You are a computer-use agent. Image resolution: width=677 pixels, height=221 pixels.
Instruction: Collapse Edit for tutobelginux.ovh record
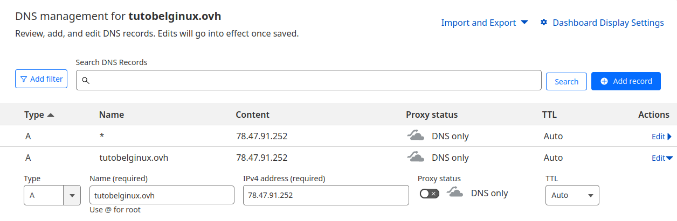point(662,158)
